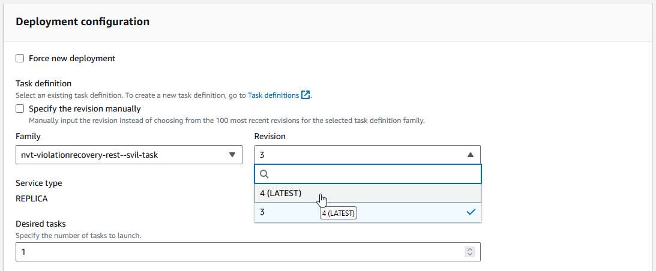Select revision 4 (LATEST) from the list
656x271 pixels.
coord(281,193)
